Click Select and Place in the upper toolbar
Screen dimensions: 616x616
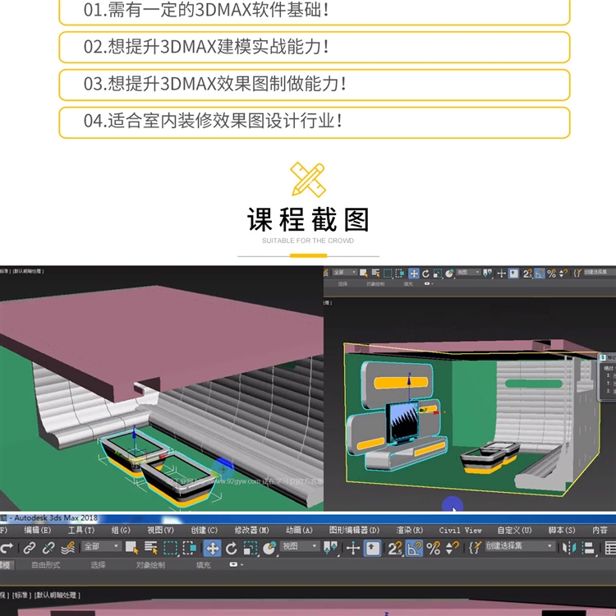(449, 273)
